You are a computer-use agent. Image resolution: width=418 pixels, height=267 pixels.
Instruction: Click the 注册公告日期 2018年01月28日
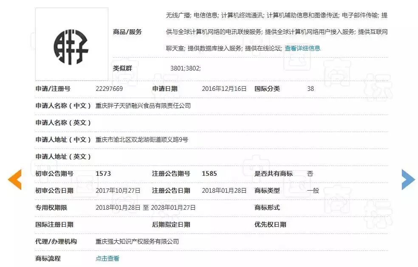[x=224, y=190]
